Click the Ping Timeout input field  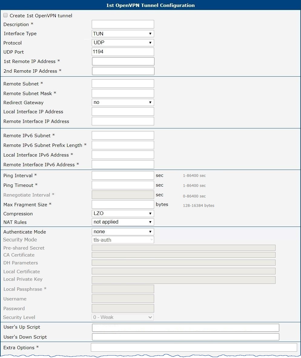click(x=123, y=185)
